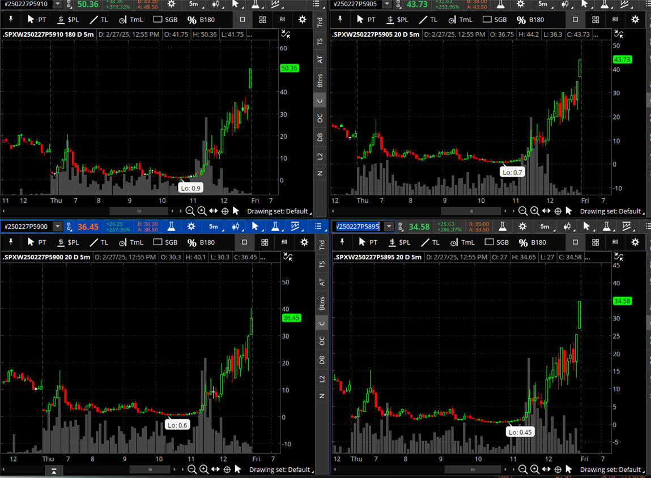The height and width of the screenshot is (478, 651).
Task: Open chart settings gear in P5910 top bar
Action: (171, 4)
